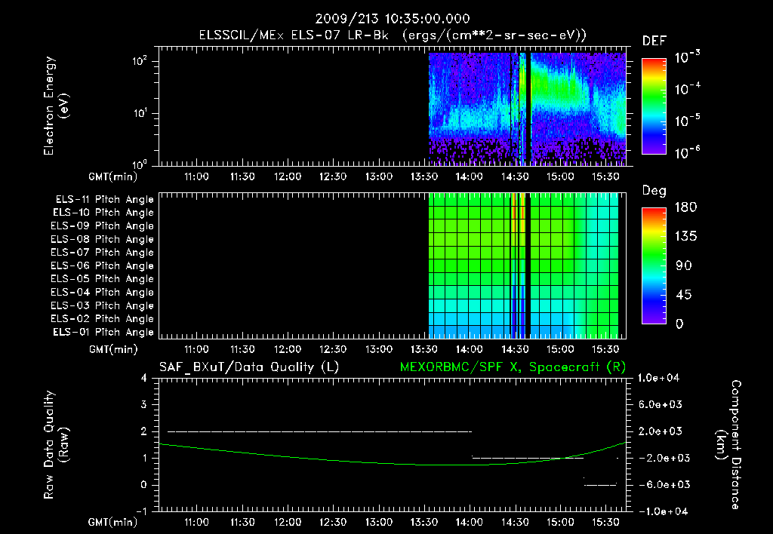Click the SAF_BXuT/Data Quality (L) label

point(249,367)
